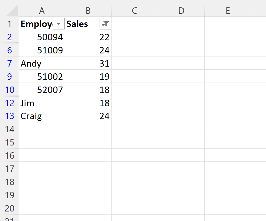Select column C header
Image resolution: width=266 pixels, height=221 pixels.
pos(135,11)
